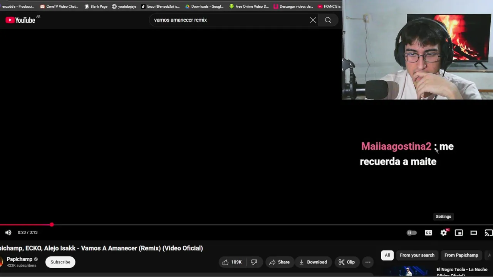This screenshot has width=493, height=277.
Task: Switch to OmeTV Video Chat browser tab
Action: tap(59, 6)
